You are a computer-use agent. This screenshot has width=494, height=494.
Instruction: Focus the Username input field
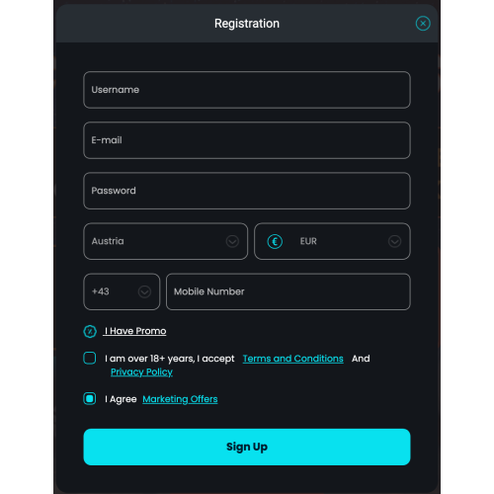click(x=247, y=90)
